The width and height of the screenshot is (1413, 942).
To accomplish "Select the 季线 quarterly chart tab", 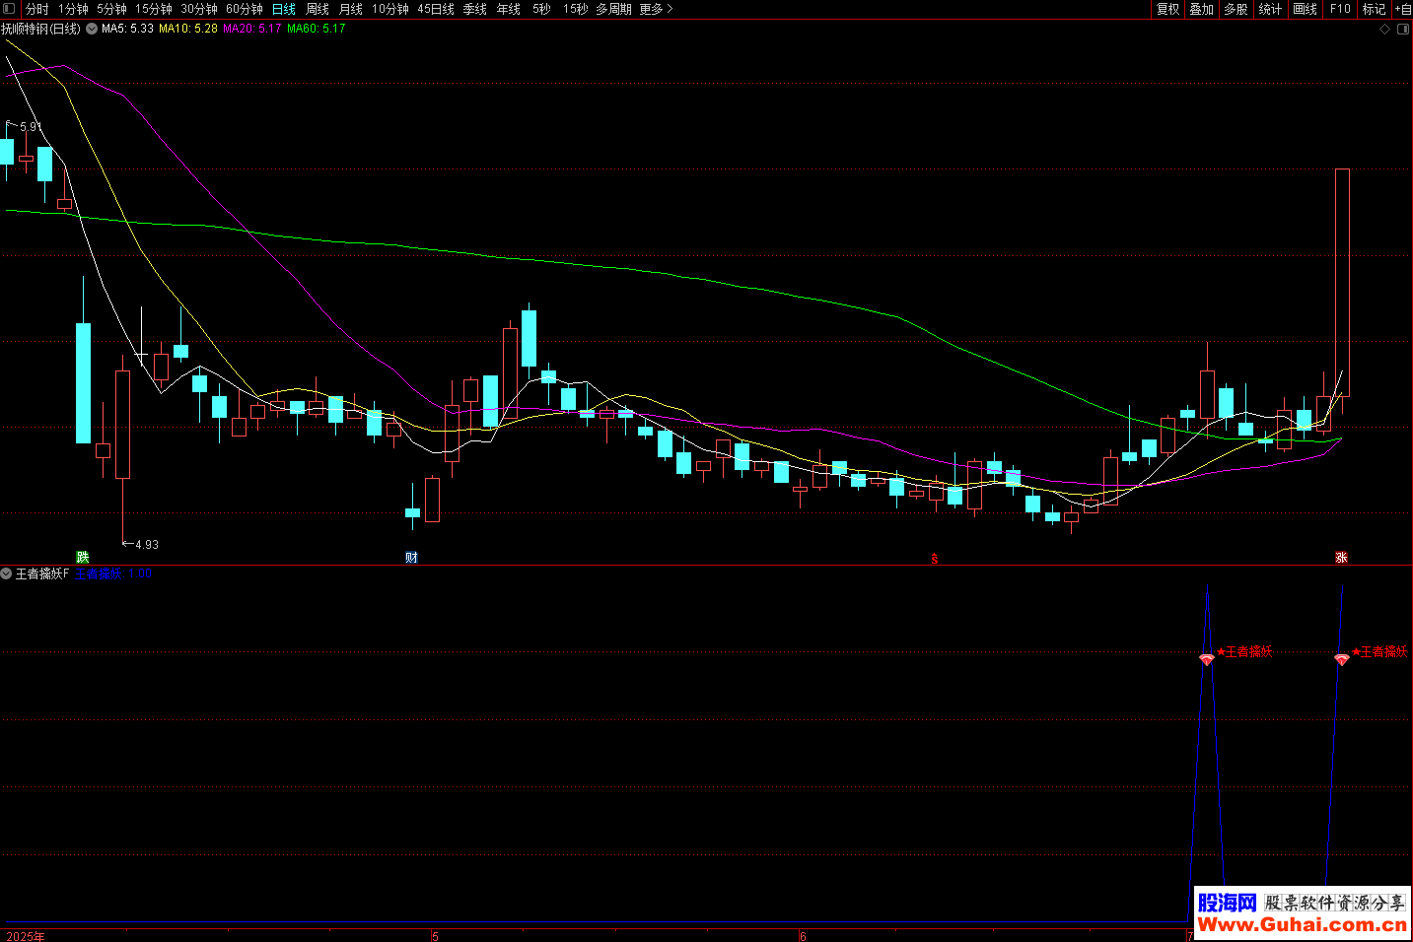I will [475, 9].
